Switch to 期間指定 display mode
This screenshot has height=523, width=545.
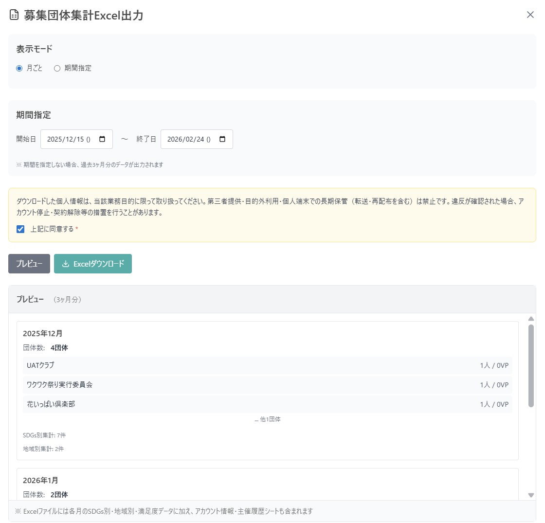[x=56, y=68]
